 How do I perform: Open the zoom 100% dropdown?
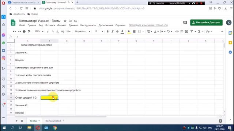click(39, 32)
